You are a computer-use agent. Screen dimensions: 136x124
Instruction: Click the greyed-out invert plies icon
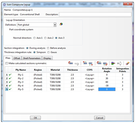tap(119, 63)
